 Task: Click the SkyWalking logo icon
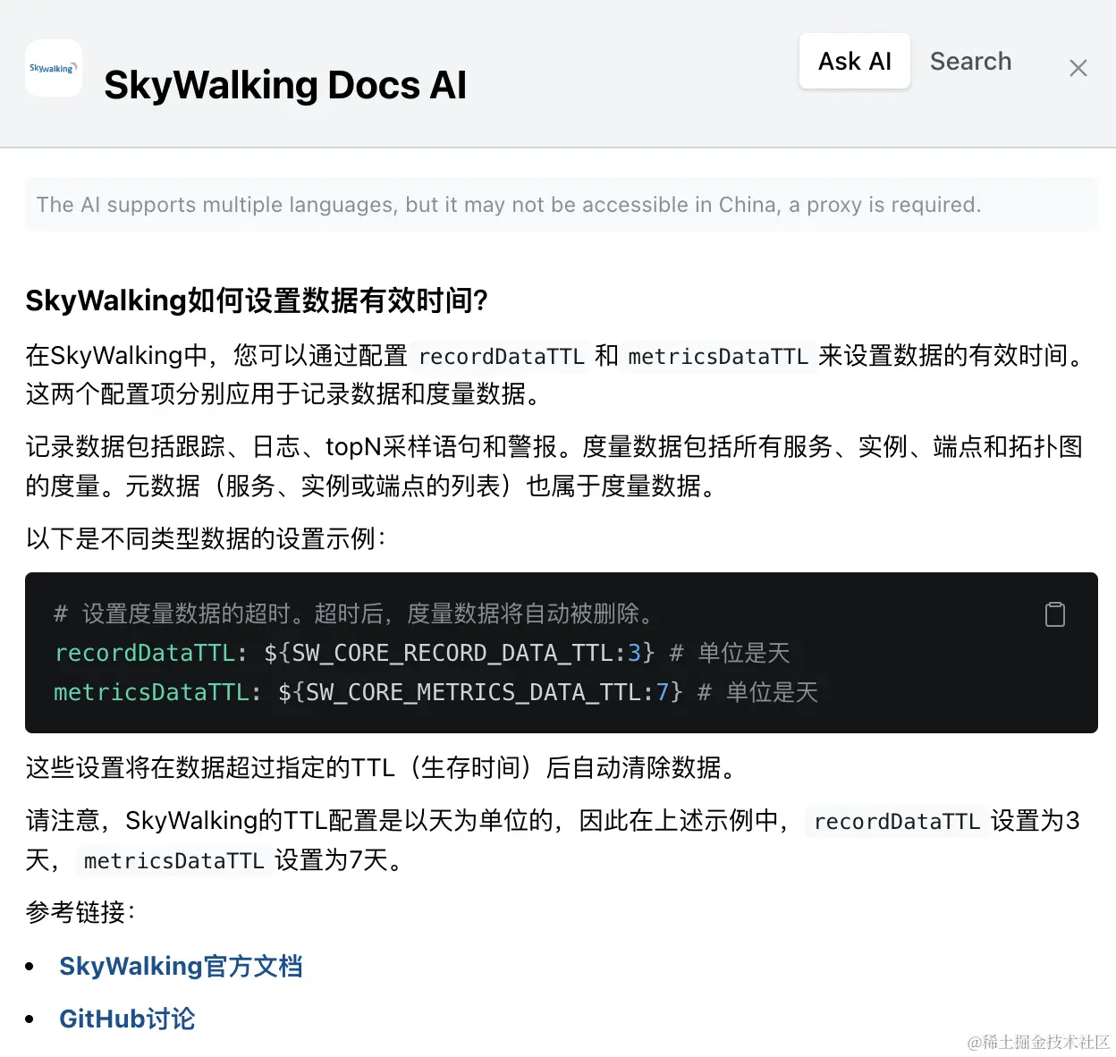pos(53,68)
